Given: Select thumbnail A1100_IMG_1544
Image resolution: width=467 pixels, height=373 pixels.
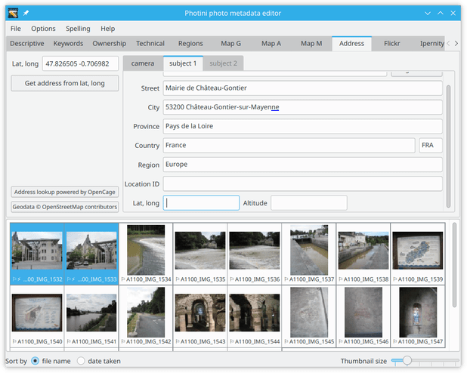Looking at the screenshot, I should (255, 316).
